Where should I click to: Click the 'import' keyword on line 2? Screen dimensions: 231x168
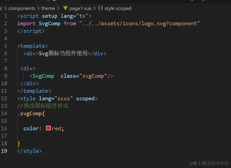click(x=26, y=23)
